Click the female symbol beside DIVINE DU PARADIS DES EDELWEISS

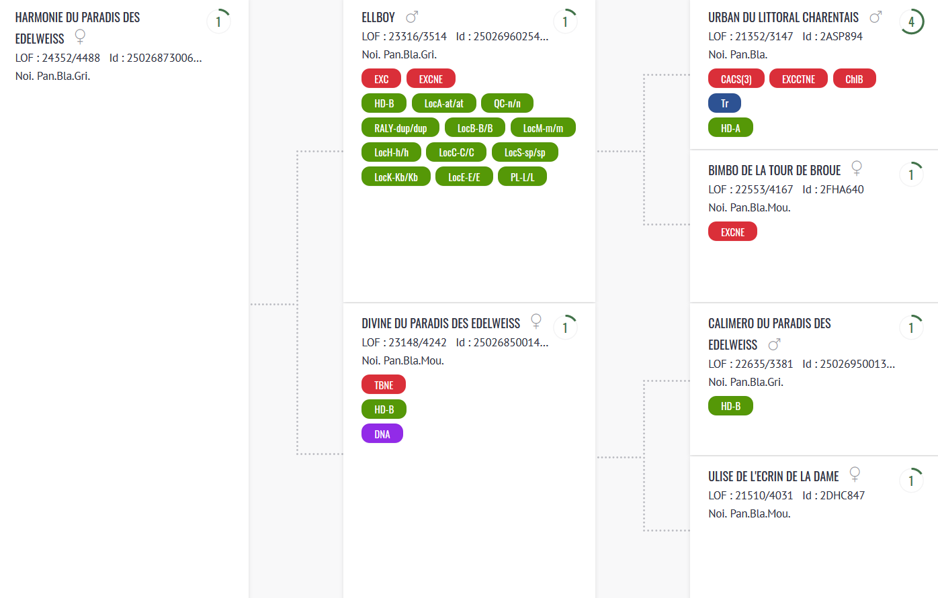coord(536,321)
